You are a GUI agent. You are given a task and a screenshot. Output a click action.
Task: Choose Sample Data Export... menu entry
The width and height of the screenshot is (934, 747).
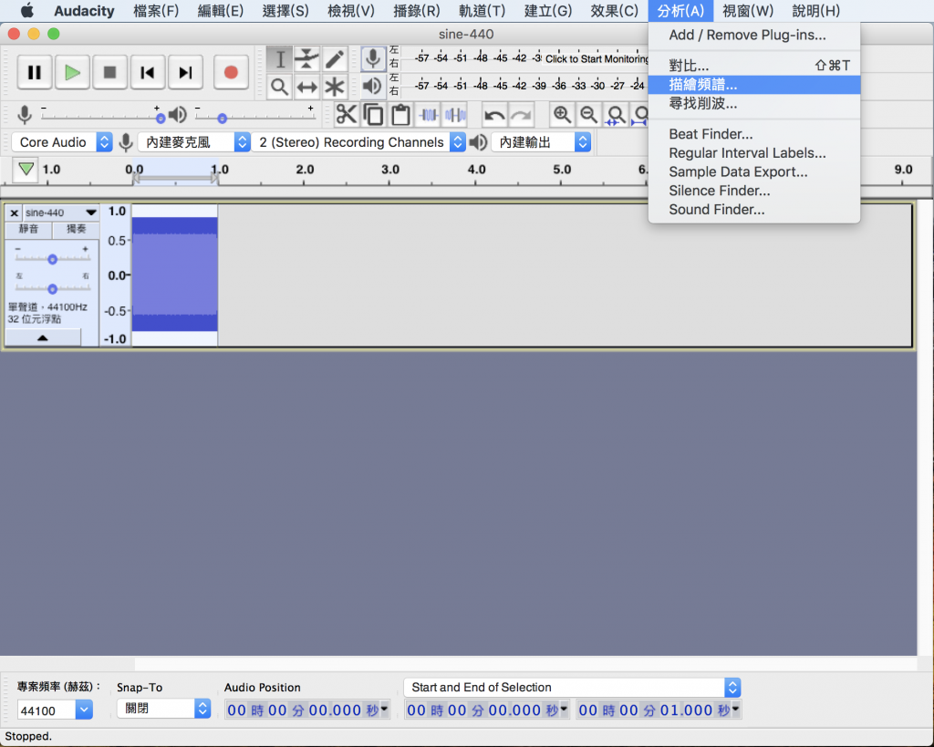(x=754, y=172)
